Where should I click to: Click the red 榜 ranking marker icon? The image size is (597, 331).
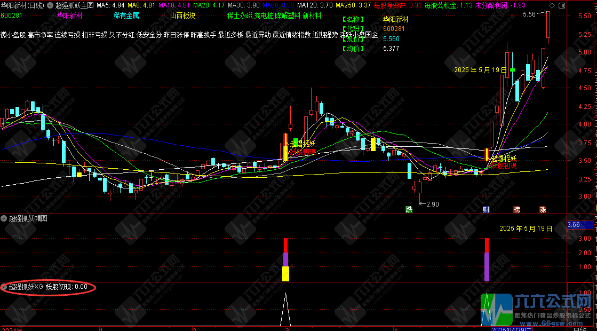pyautogui.click(x=516, y=209)
